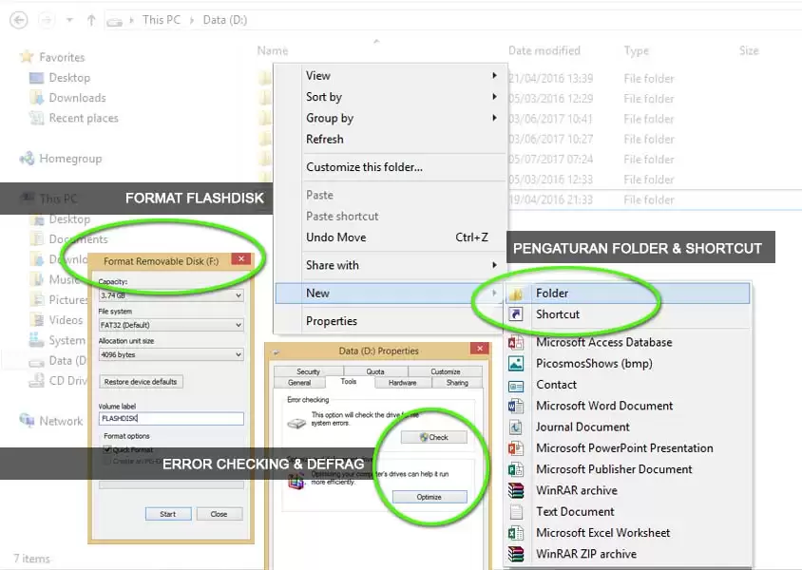802x570 pixels.
Task: Click the Network icon in sidebar
Action: [x=27, y=421]
